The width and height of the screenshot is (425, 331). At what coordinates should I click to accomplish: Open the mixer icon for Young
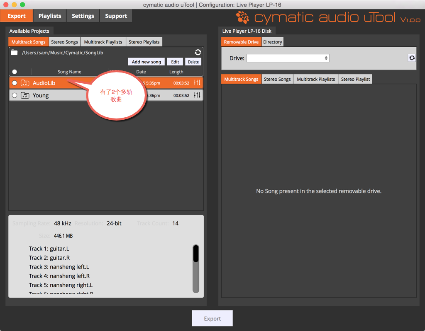197,95
